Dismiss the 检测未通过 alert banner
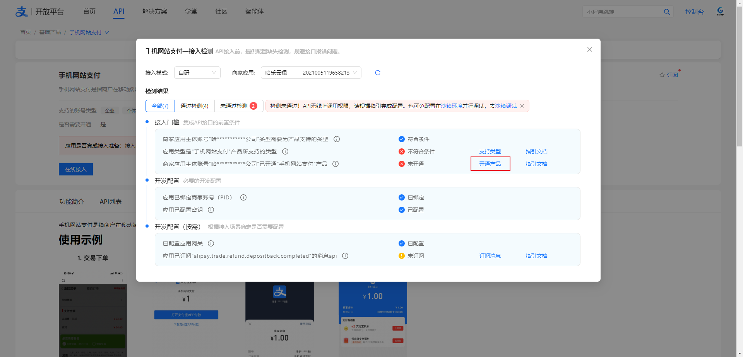The image size is (743, 357). [x=522, y=106]
